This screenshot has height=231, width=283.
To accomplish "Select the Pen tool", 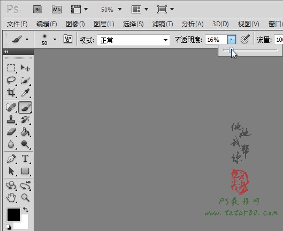I will [x=11, y=159].
